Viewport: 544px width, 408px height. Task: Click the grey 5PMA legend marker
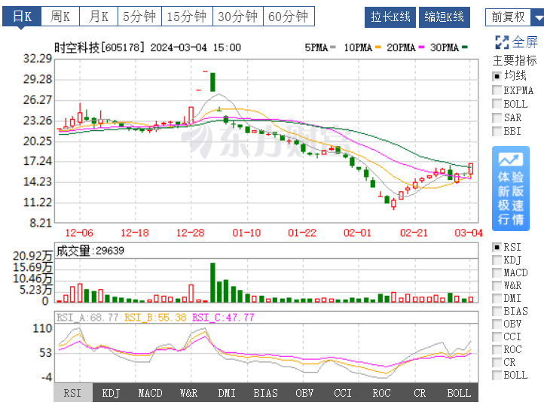pos(333,47)
